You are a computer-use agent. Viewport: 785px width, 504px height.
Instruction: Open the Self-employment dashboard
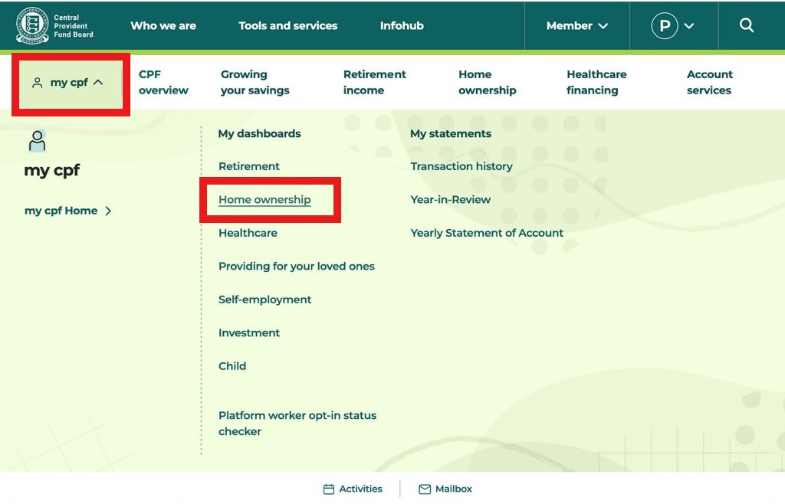[x=264, y=299]
